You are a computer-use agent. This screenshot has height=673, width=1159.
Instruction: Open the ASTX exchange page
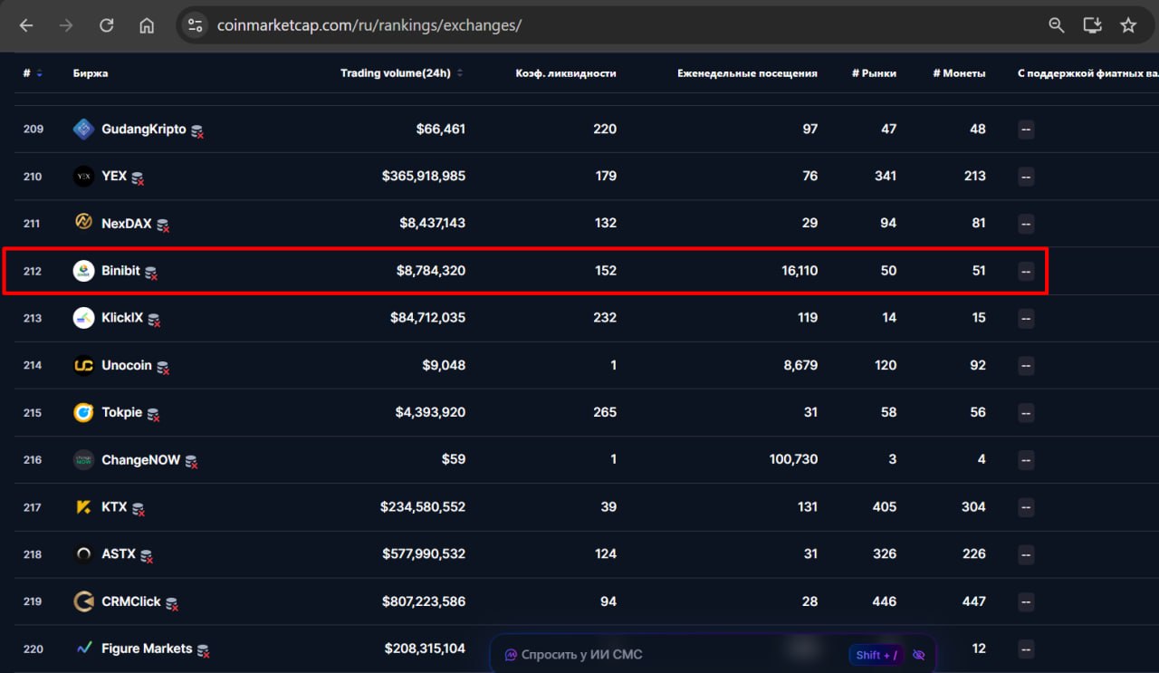click(x=119, y=554)
